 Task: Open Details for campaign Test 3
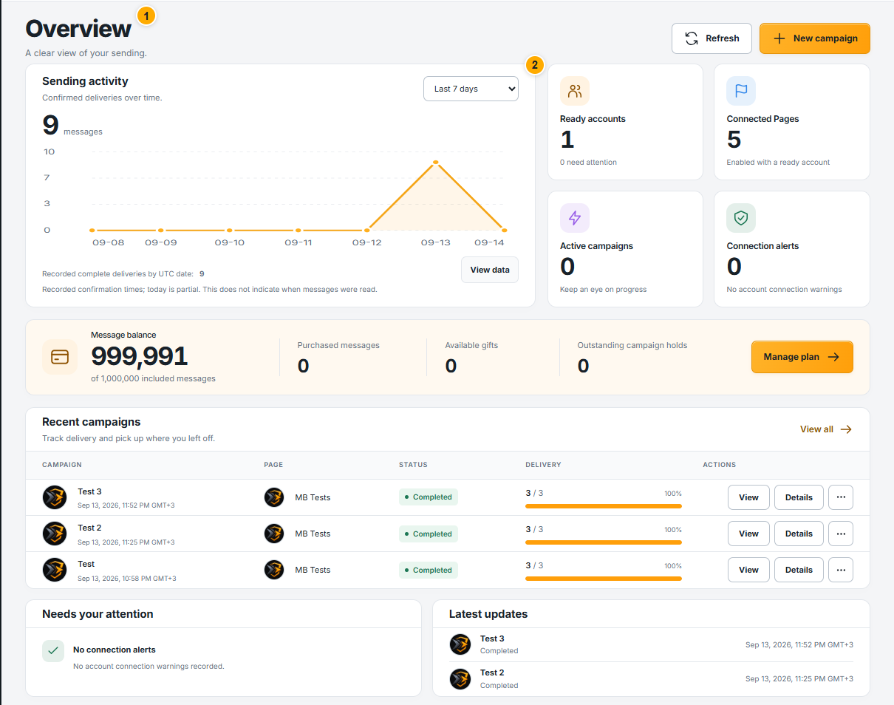click(x=799, y=497)
